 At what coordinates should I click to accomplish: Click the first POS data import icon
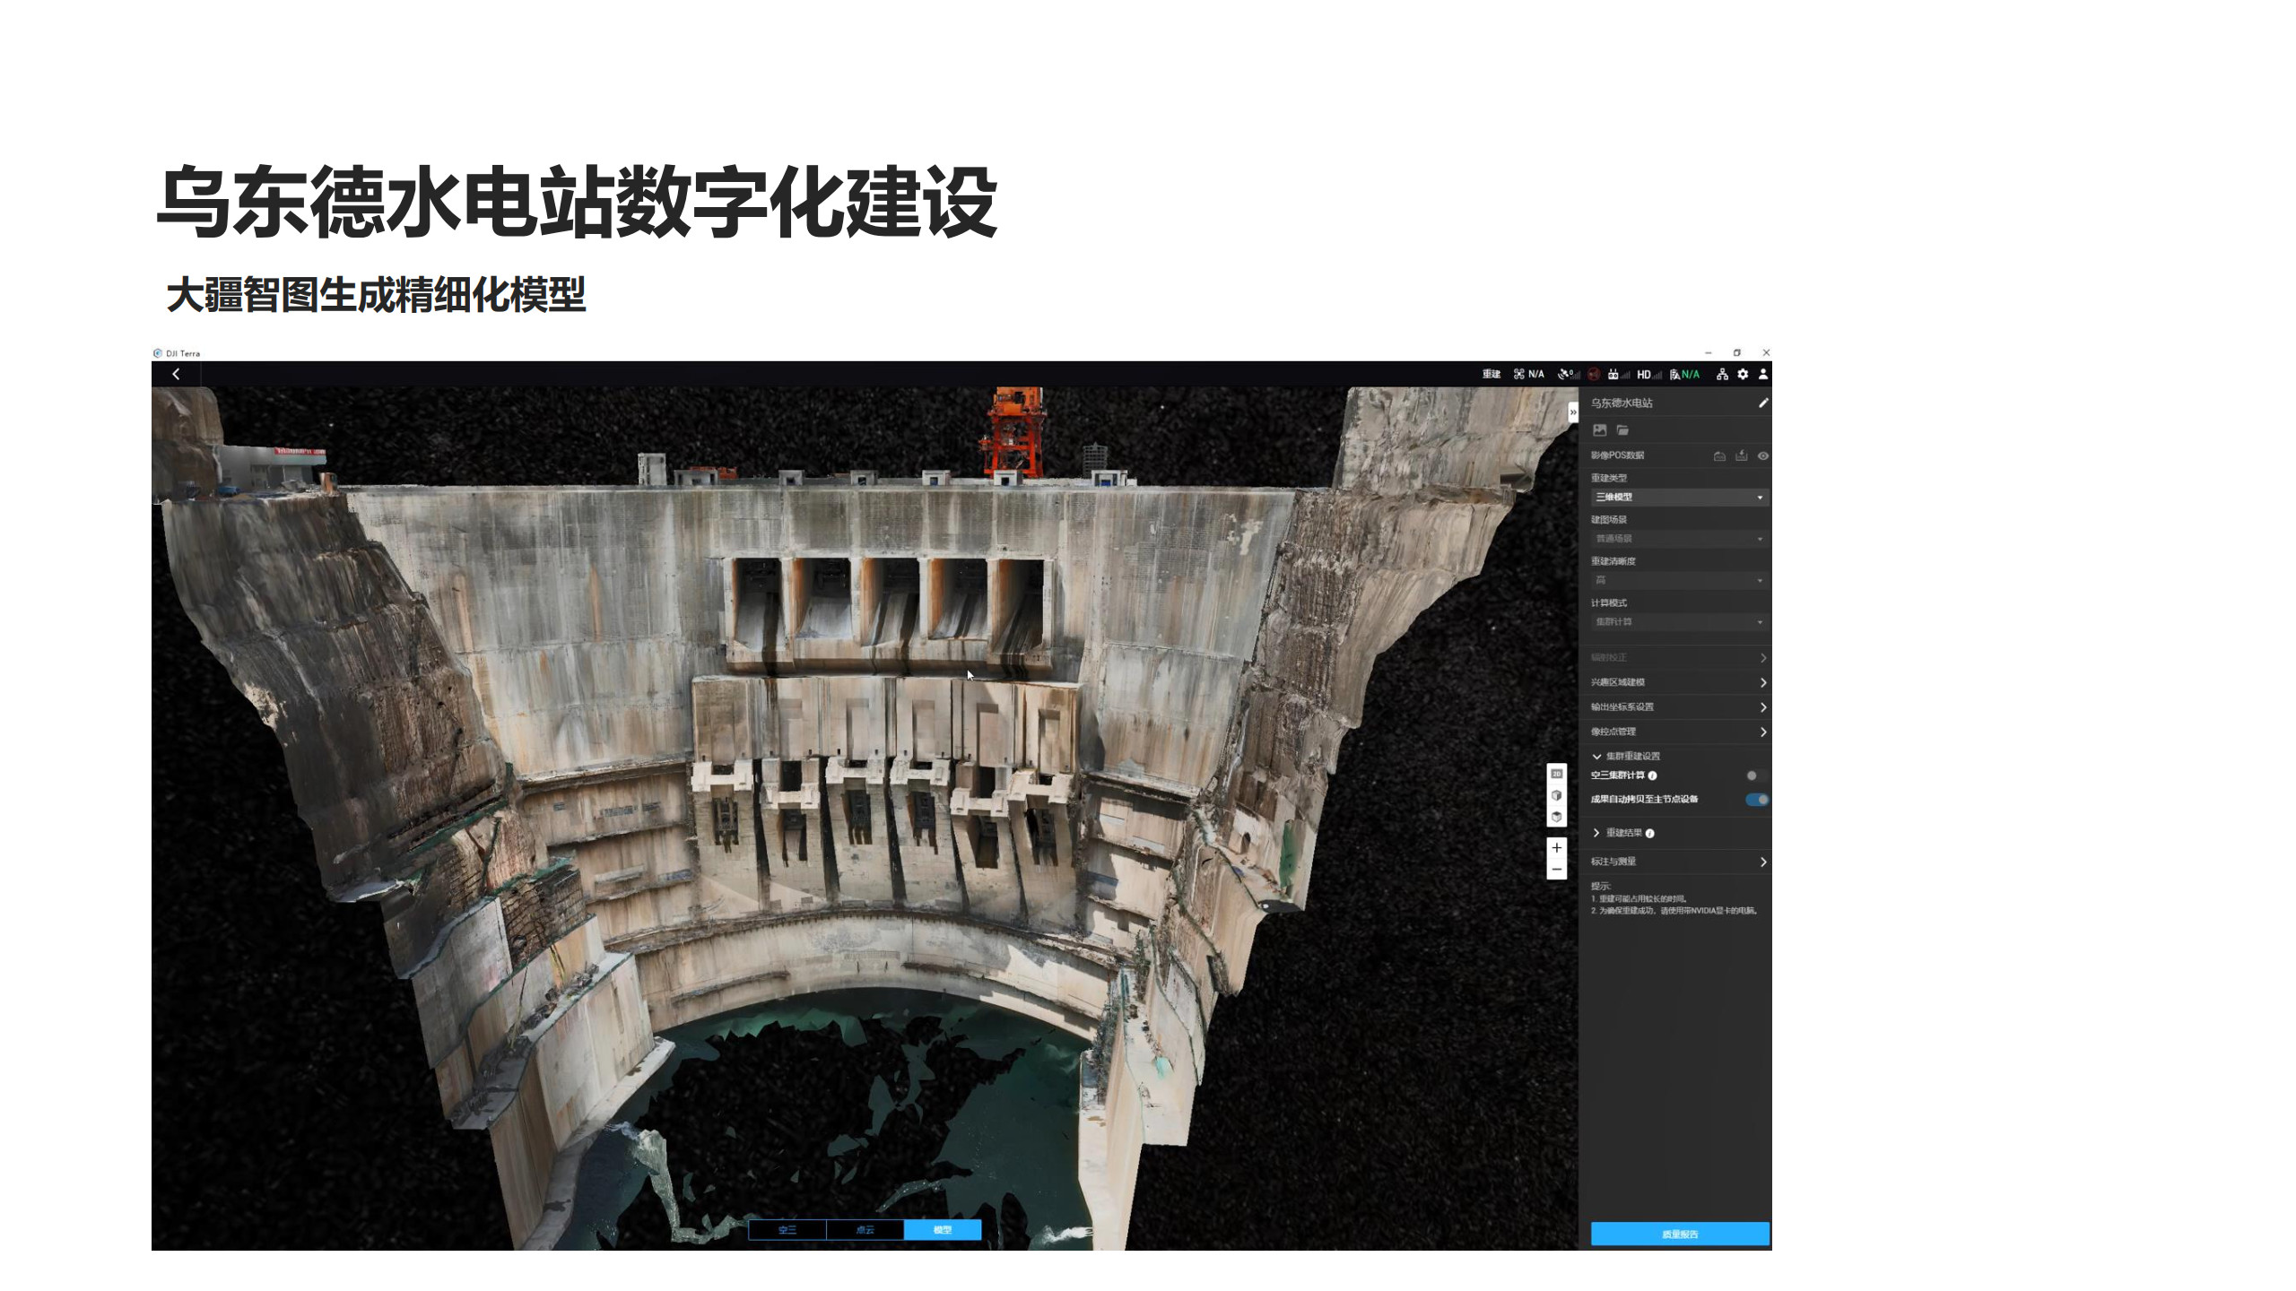pos(1719,456)
